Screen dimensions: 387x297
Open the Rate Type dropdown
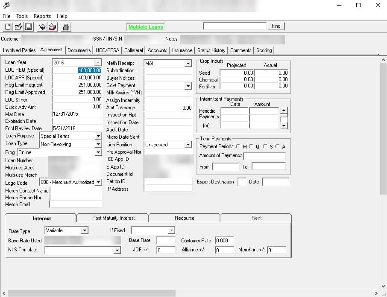tap(85, 230)
